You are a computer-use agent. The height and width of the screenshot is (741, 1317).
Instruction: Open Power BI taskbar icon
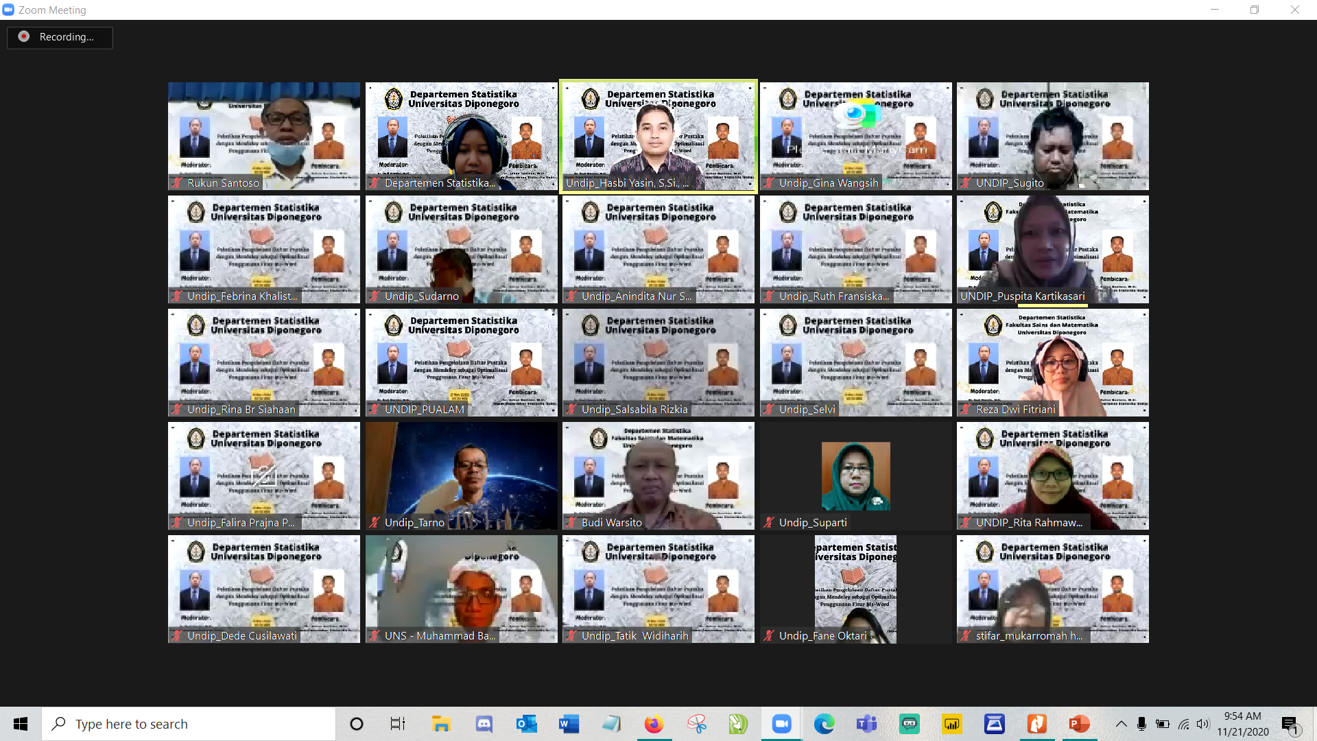click(x=951, y=724)
